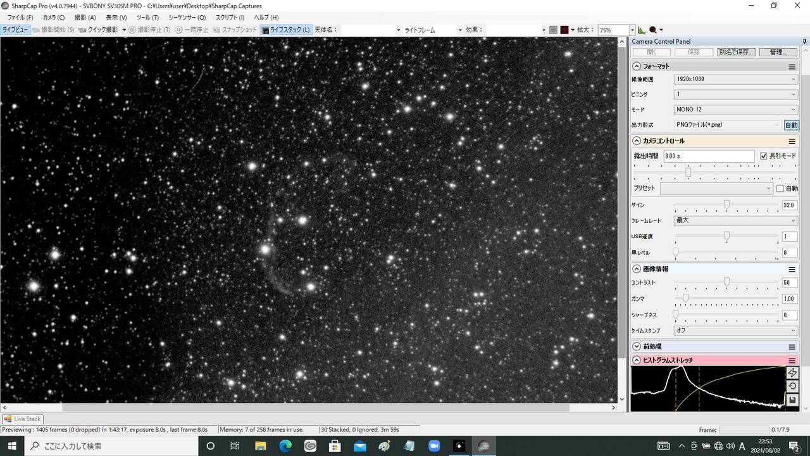Viewport: 810px width, 456px height.
Task: Save the histogram stretch with the disk icon
Action: coord(792,400)
